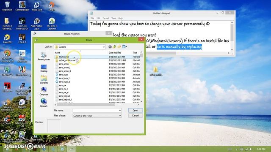
Task: Click the Cancel button in Browse
Action: [x=135, y=115]
